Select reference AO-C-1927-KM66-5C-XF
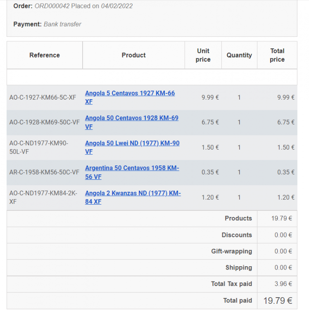Screen dimensions: 309x310 click(x=43, y=97)
